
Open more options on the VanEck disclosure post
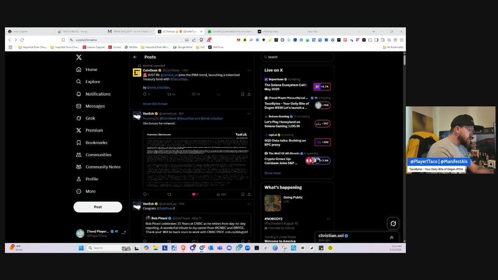tap(249, 114)
